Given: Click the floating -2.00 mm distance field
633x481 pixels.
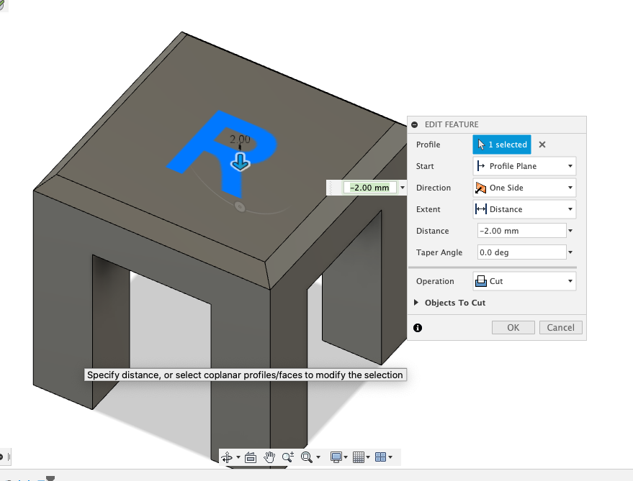Looking at the screenshot, I should 369,188.
